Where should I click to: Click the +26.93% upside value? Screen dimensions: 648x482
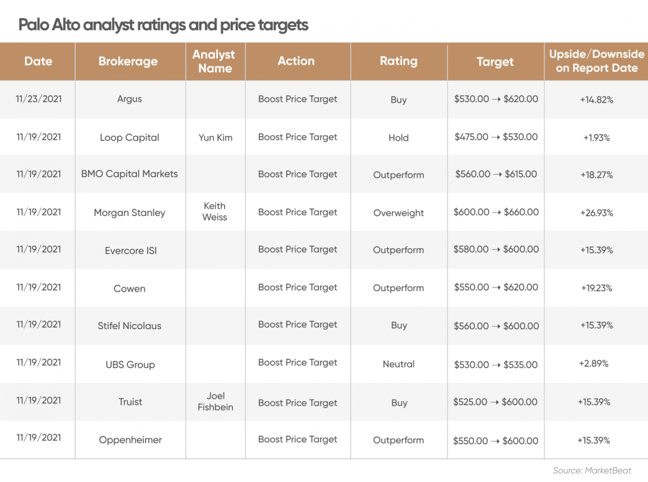tap(596, 213)
